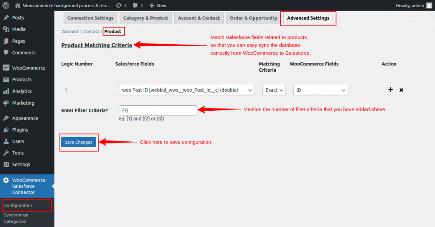This screenshot has width=435, height=227.
Task: Click the admin avatar at top right
Action: 429,6
